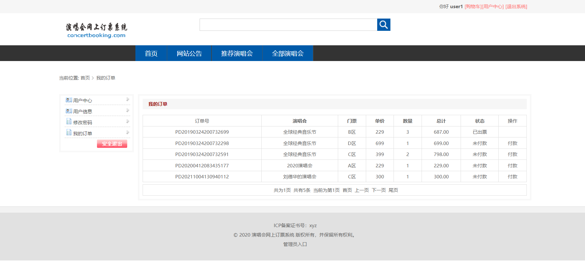Expand arrow beside 用户中心 sidebar item
This screenshot has height=274, width=585.
(128, 99)
